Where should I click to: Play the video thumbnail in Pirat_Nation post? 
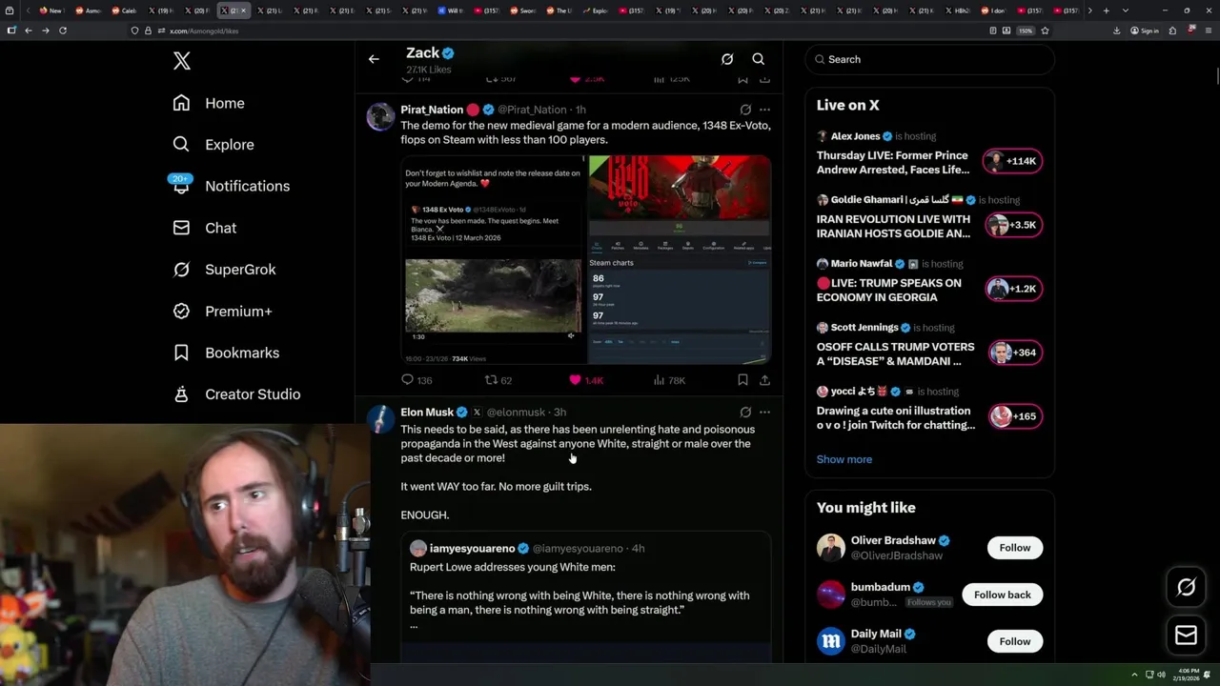tap(493, 296)
